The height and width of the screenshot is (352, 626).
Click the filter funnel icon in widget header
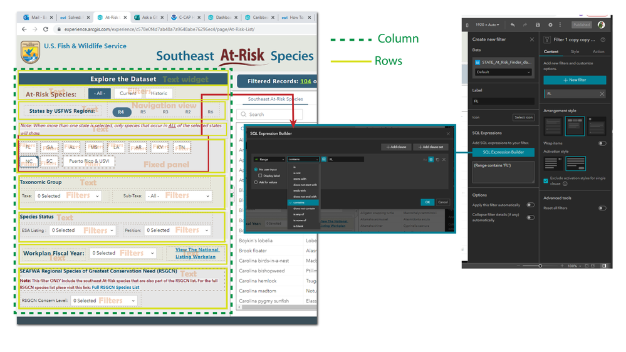pyautogui.click(x=547, y=39)
